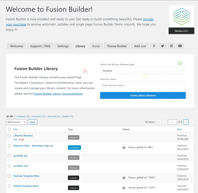Check Extensive Style Newsletter Sign-up row

[9, 146]
